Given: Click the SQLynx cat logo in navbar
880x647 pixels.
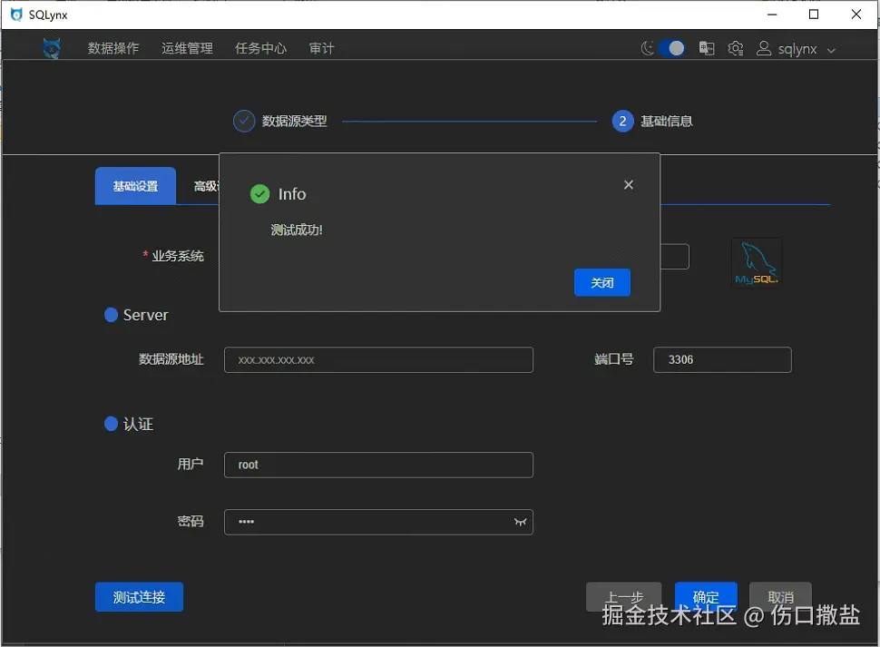Looking at the screenshot, I should pyautogui.click(x=52, y=48).
